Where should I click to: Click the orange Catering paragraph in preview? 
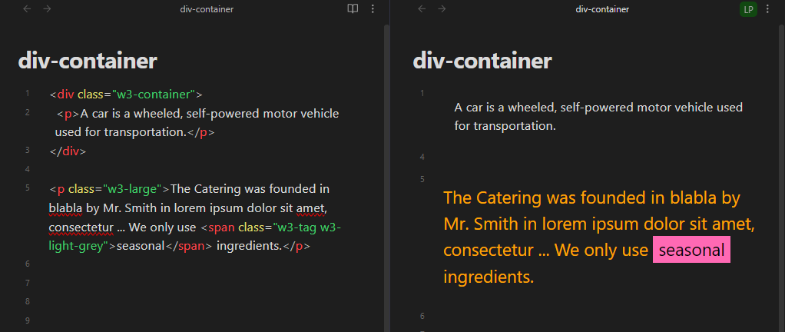click(591, 224)
